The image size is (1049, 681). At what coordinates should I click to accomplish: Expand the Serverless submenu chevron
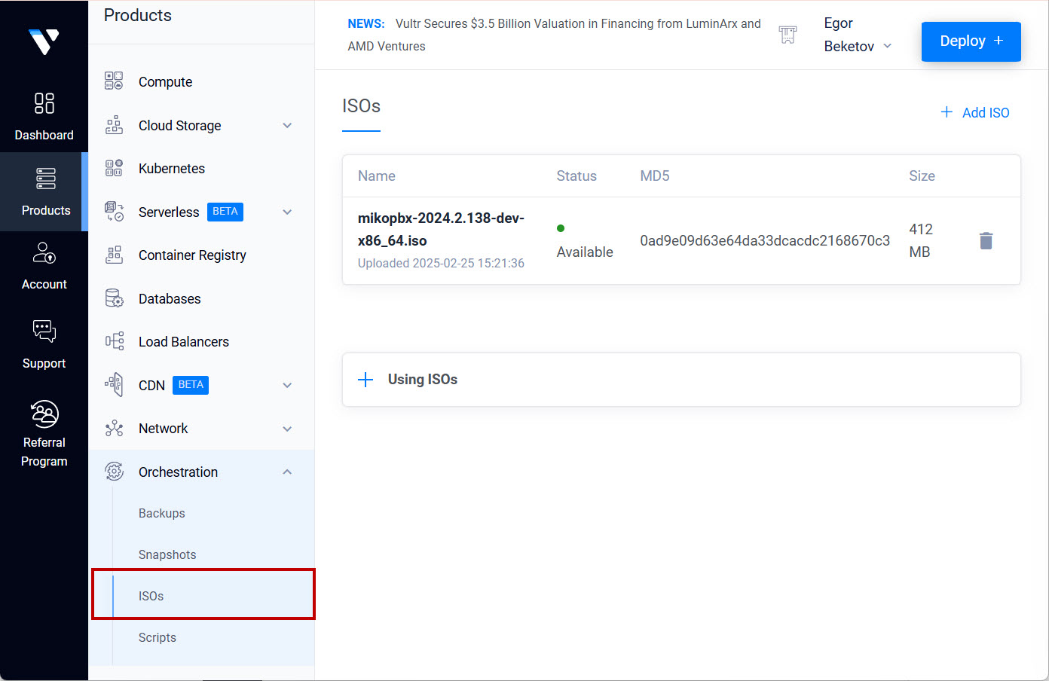pos(287,212)
